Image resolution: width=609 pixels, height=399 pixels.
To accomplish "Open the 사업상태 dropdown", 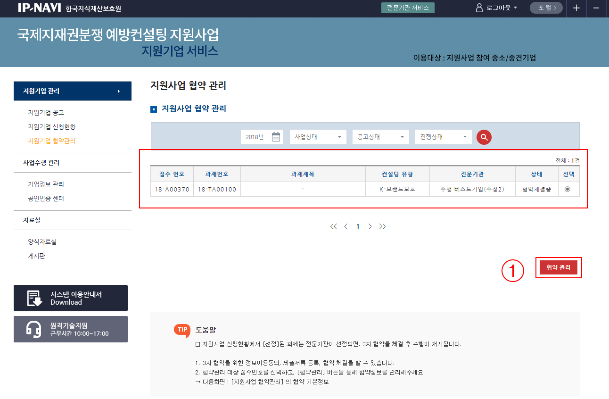I will (x=318, y=137).
